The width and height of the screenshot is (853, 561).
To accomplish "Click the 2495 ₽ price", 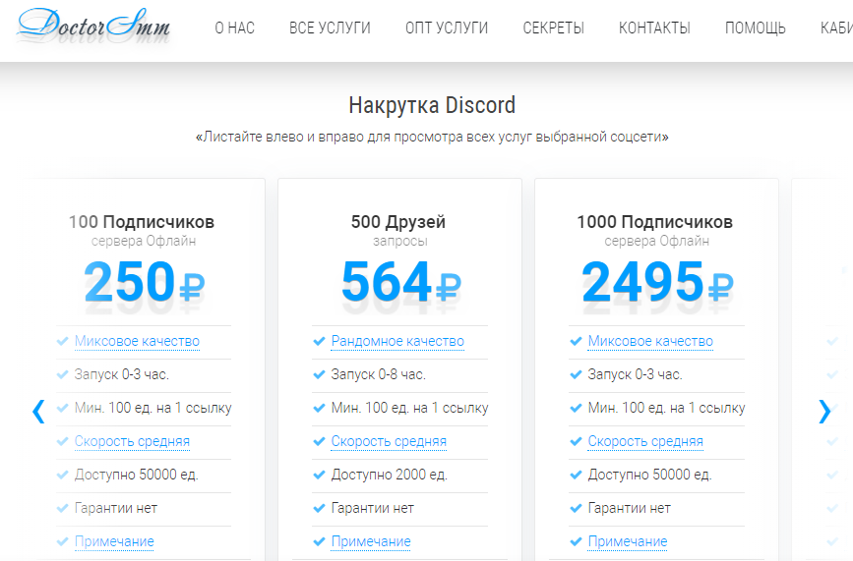I will tap(657, 281).
